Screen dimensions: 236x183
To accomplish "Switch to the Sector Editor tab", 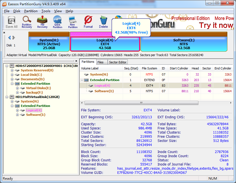I will coord(118,62).
